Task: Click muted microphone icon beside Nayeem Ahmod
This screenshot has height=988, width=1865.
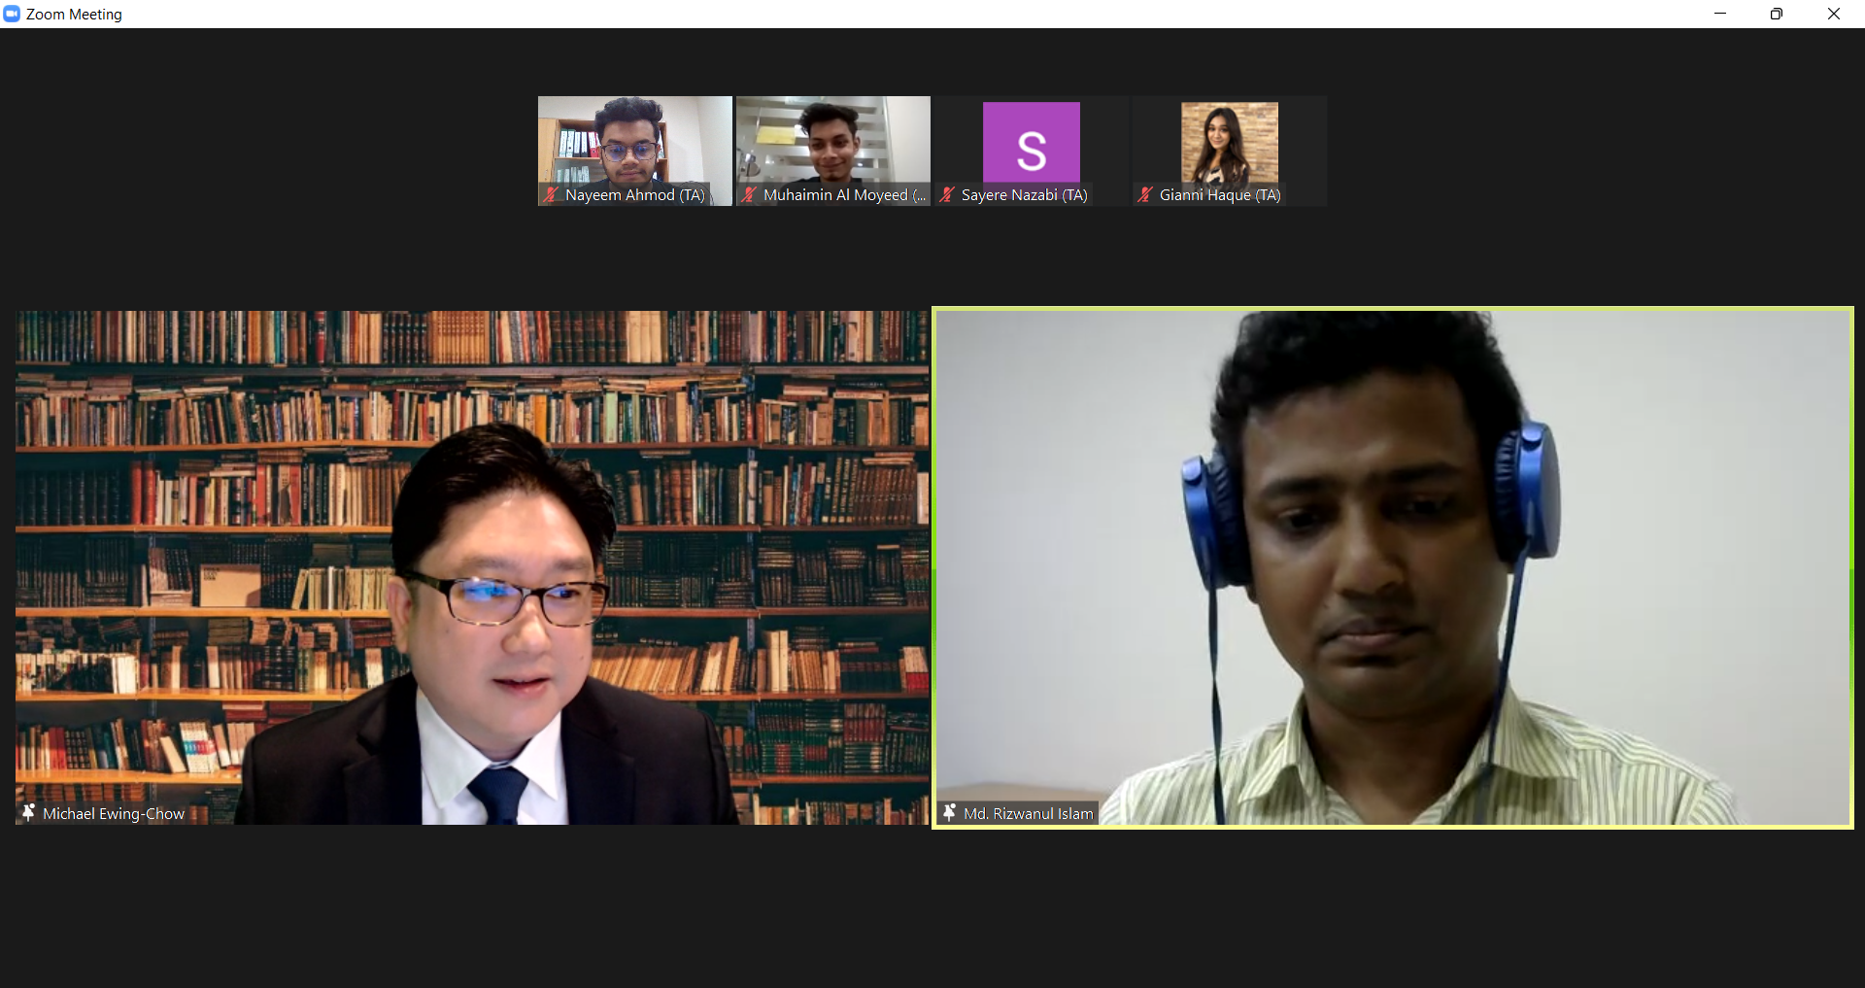Action: click(551, 195)
